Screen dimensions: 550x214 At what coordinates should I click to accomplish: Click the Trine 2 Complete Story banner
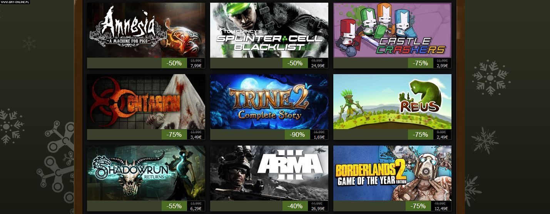click(x=269, y=101)
